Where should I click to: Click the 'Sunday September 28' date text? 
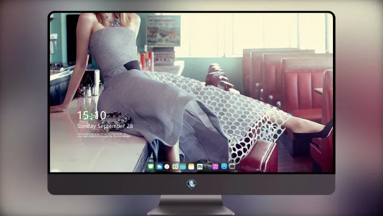(x=105, y=126)
